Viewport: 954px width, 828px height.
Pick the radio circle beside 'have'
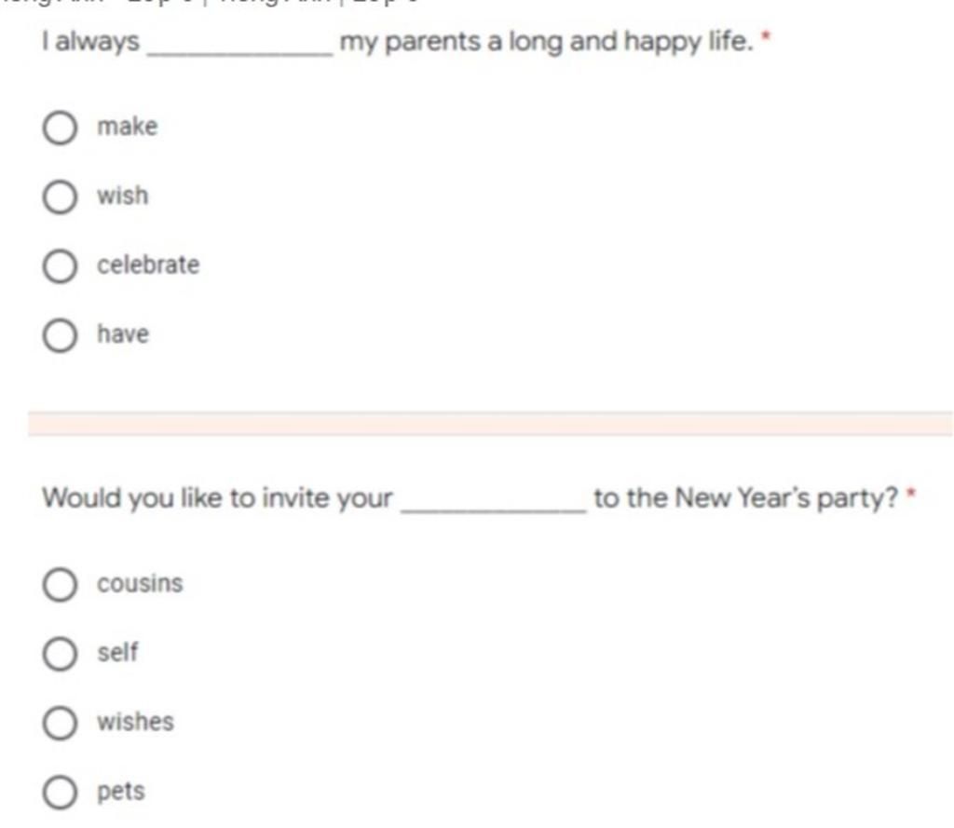[x=60, y=335]
